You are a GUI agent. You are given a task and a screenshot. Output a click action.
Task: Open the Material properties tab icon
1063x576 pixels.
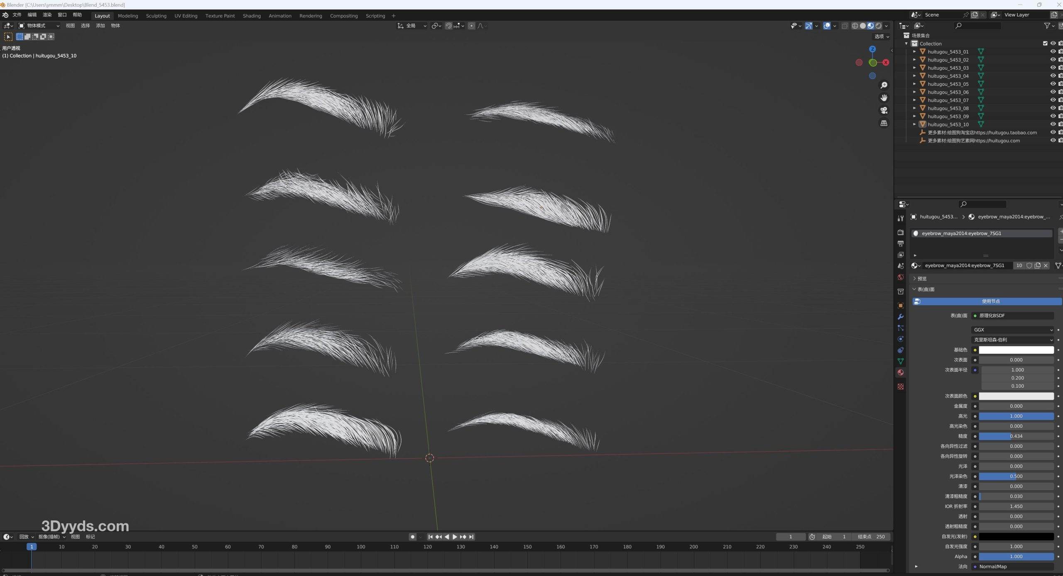coord(900,372)
